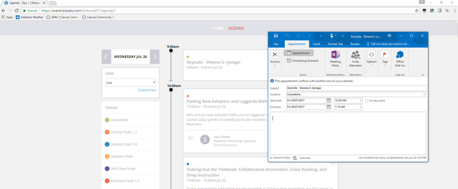Click into the Subject text field

[355, 88]
